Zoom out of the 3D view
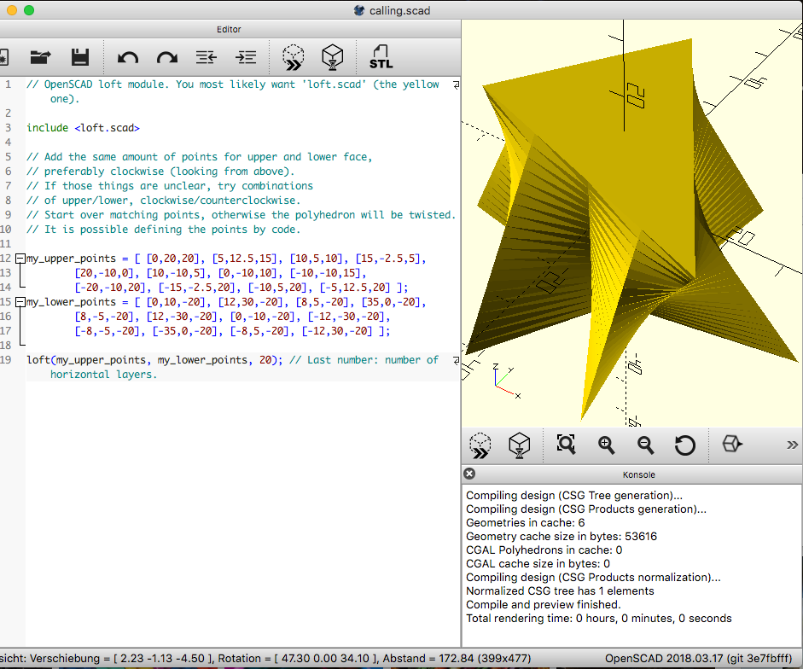 coord(645,445)
